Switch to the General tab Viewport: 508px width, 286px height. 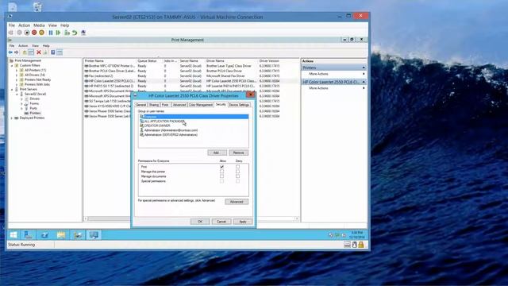pyautogui.click(x=141, y=105)
